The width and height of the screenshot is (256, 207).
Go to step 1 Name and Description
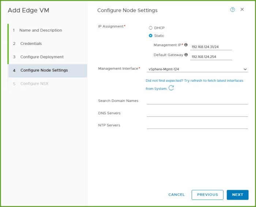pos(41,30)
